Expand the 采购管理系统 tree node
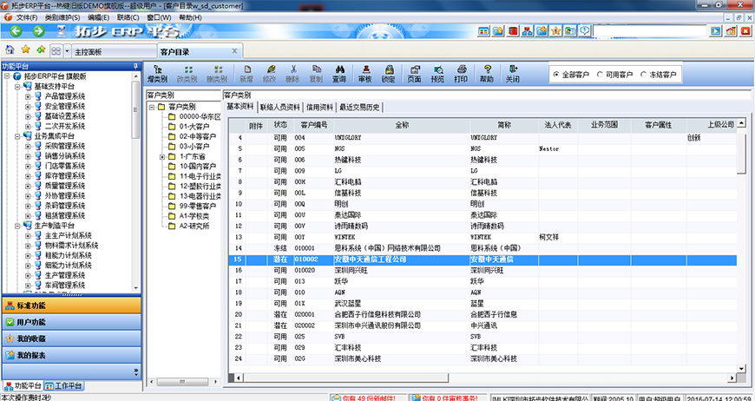This screenshot has width=755, height=401. [x=28, y=146]
